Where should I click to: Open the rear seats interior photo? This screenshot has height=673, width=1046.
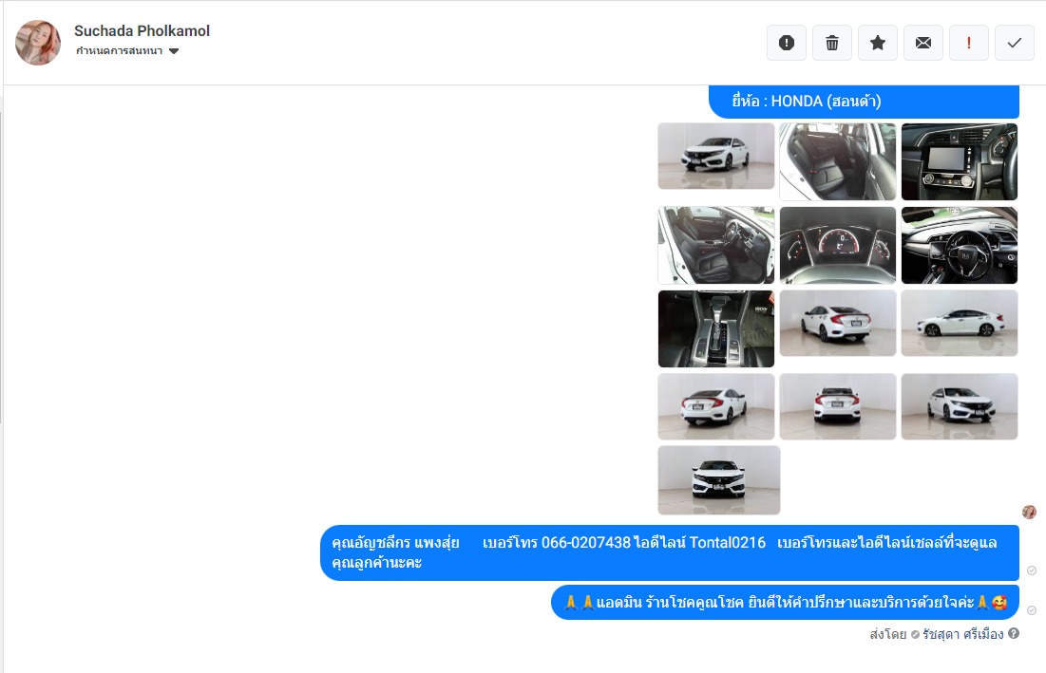(838, 161)
